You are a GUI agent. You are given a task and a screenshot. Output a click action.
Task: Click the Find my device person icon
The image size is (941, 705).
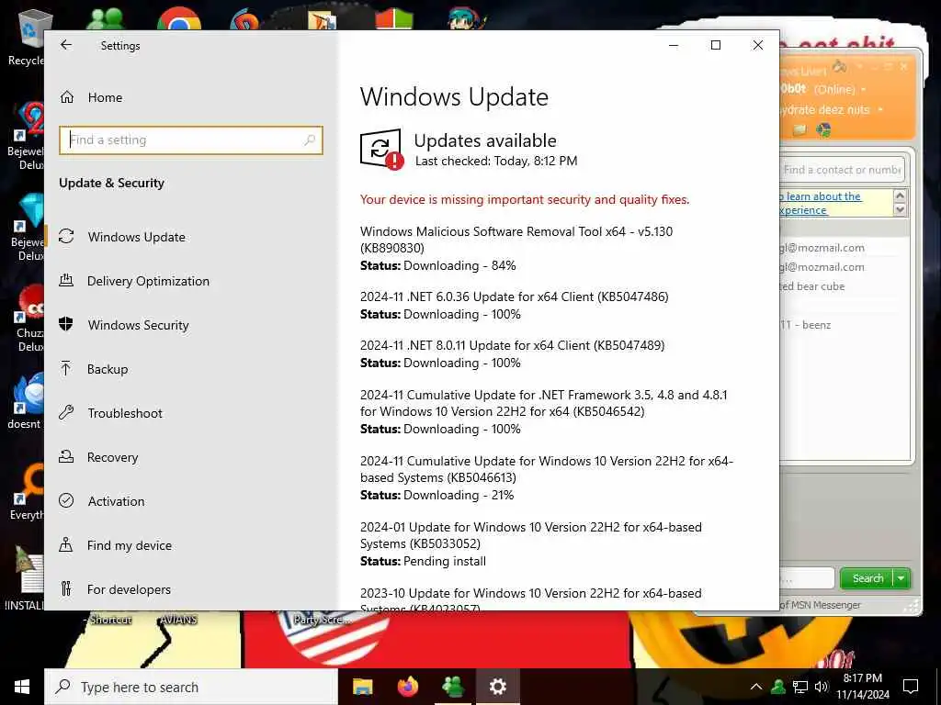pos(66,544)
